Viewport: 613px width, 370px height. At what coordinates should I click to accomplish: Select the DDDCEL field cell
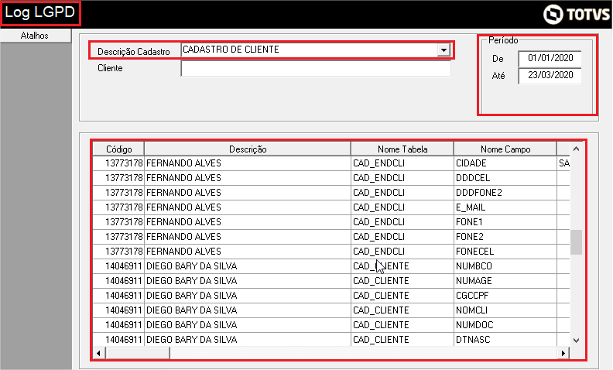[x=505, y=178]
